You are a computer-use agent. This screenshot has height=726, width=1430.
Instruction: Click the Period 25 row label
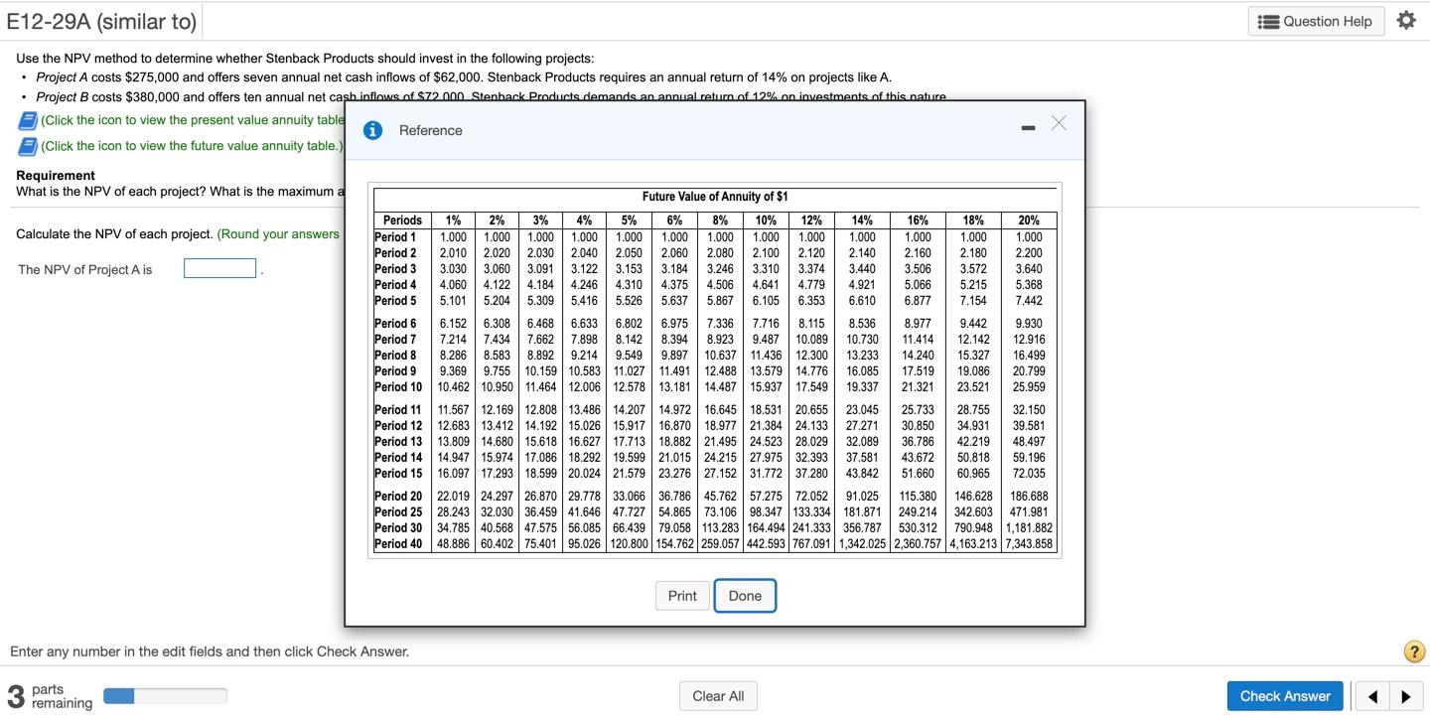coord(398,512)
